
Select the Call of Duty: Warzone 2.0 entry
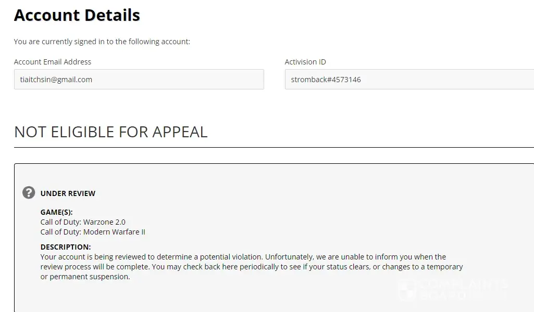83,222
